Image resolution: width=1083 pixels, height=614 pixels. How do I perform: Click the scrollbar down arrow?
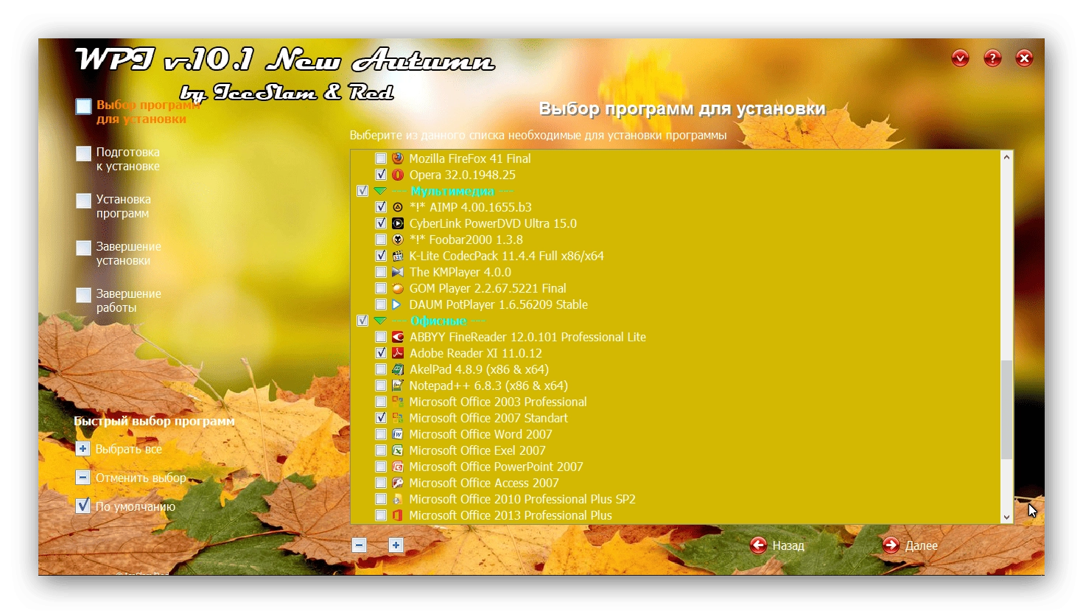tap(1006, 517)
